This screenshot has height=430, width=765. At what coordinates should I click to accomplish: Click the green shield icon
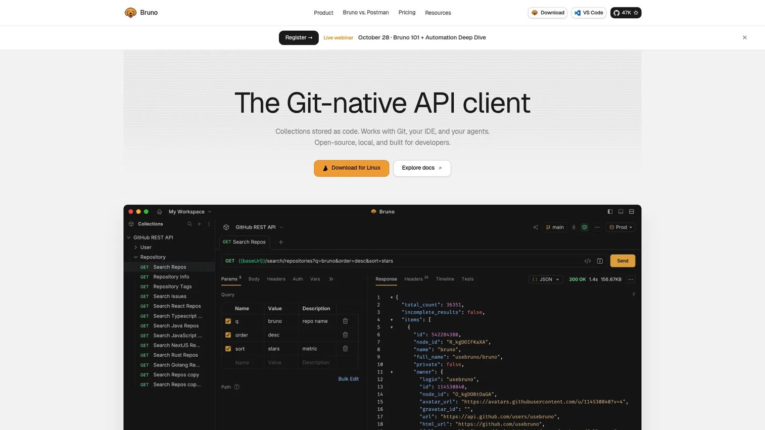585,227
